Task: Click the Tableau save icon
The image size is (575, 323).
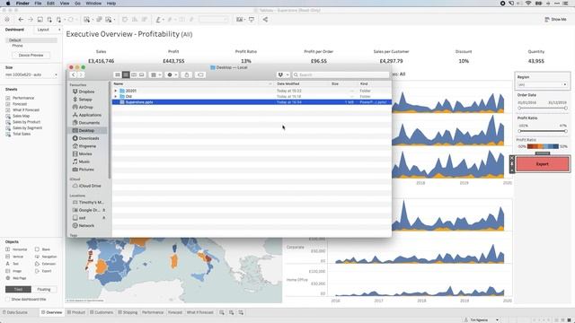Action: click(x=40, y=20)
